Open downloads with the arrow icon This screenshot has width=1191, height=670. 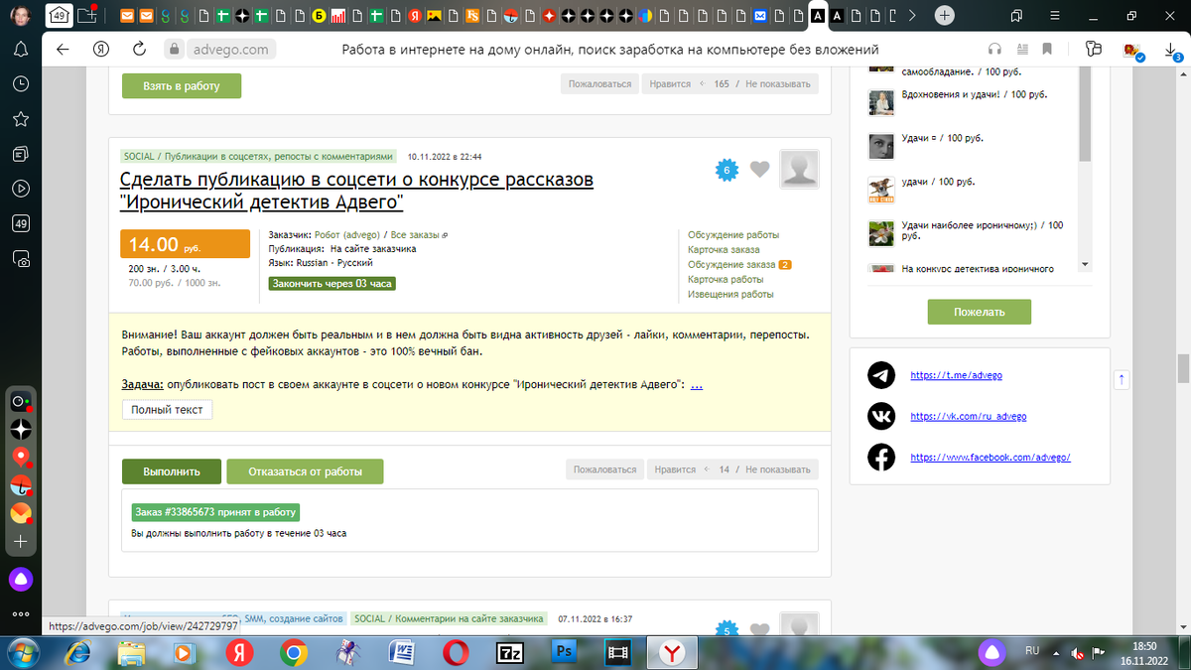coord(1169,50)
